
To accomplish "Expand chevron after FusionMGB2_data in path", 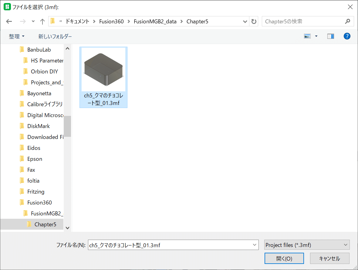I will point(181,22).
